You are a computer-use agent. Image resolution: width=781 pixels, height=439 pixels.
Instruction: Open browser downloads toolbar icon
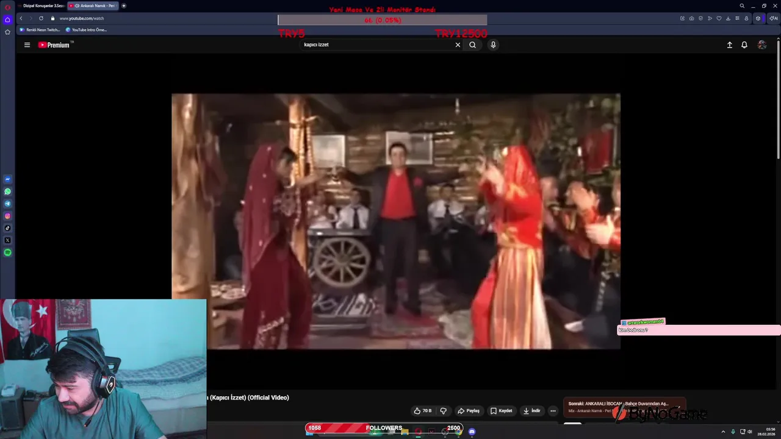pyautogui.click(x=728, y=18)
